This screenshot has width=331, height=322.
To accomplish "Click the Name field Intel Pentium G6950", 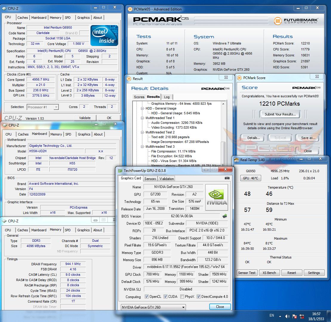I will point(58,27).
